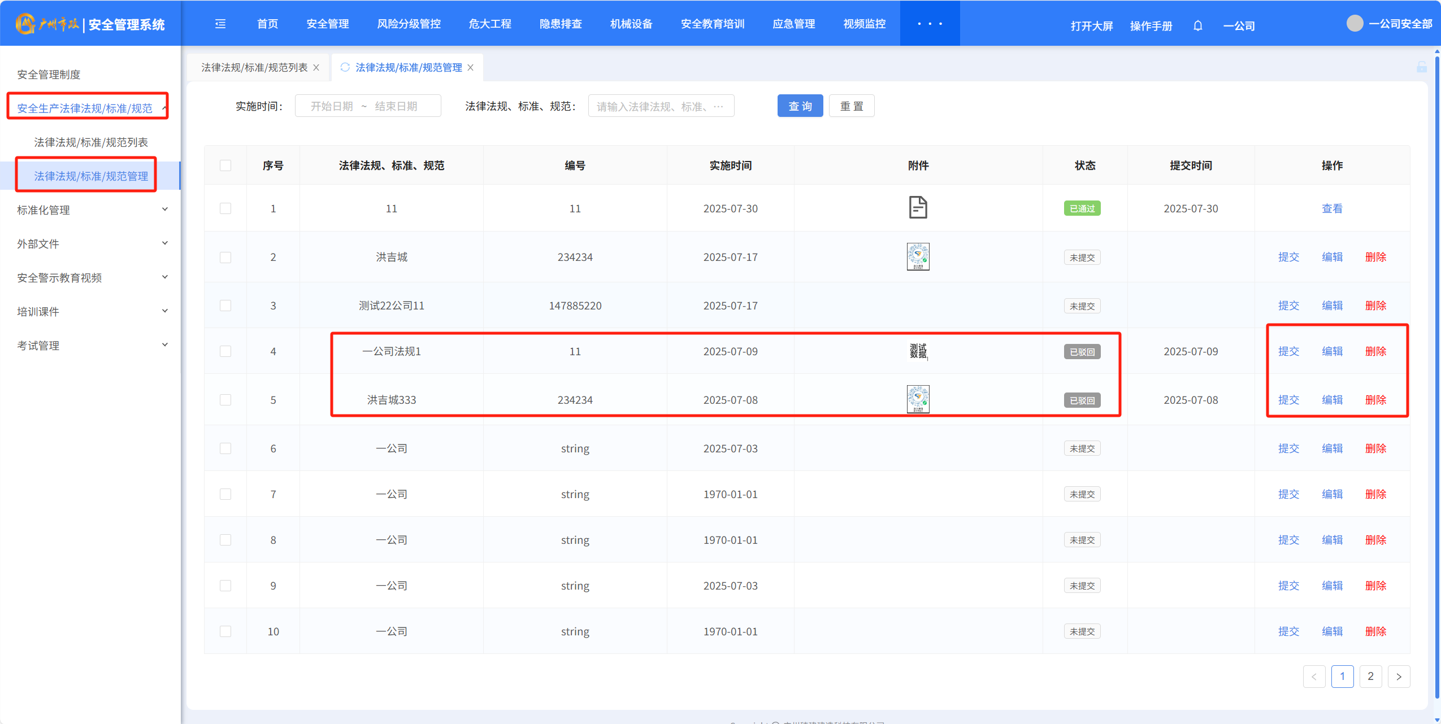Viewport: 1441px width, 724px height.
Task: Toggle the select-all header checkbox
Action: click(225, 165)
